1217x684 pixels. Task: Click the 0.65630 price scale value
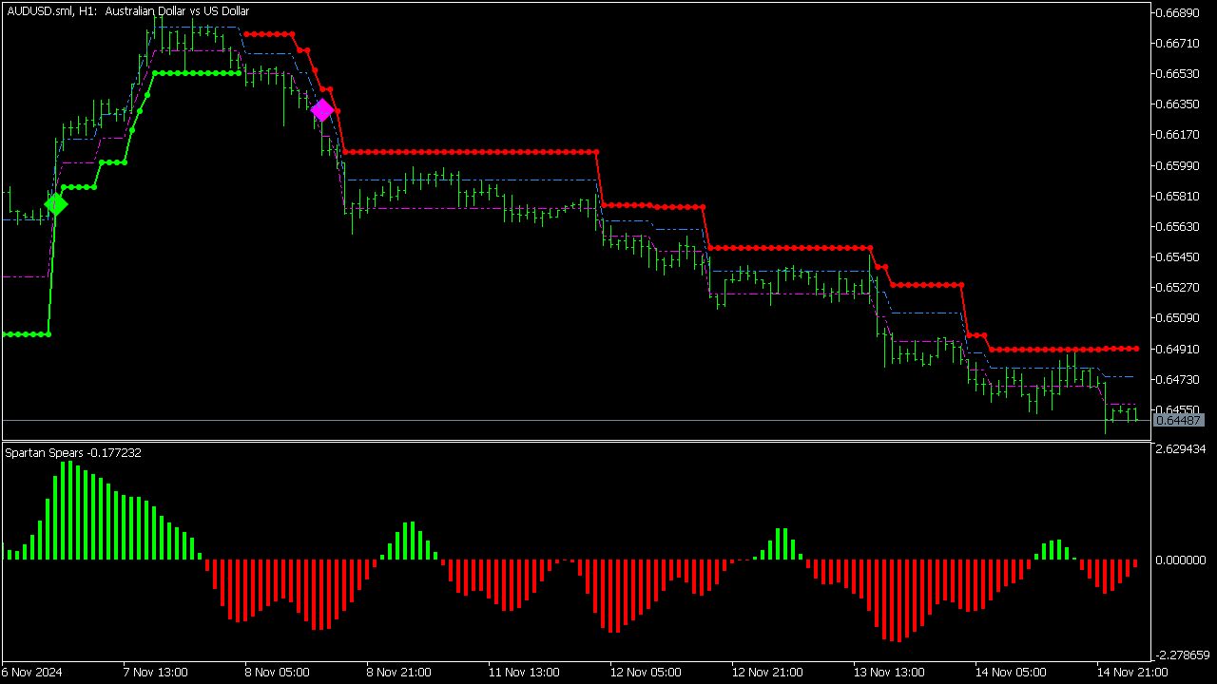[x=1178, y=227]
